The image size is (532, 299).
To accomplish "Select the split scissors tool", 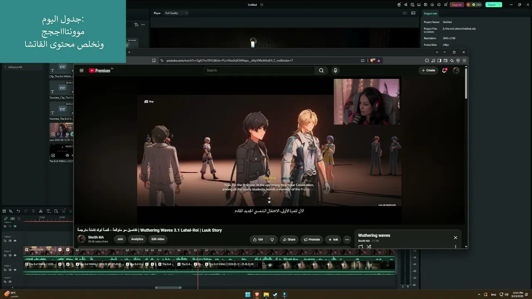I will [x=41, y=211].
